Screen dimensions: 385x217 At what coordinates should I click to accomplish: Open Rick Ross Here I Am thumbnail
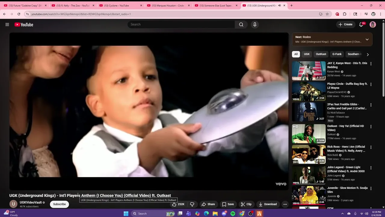click(309, 154)
